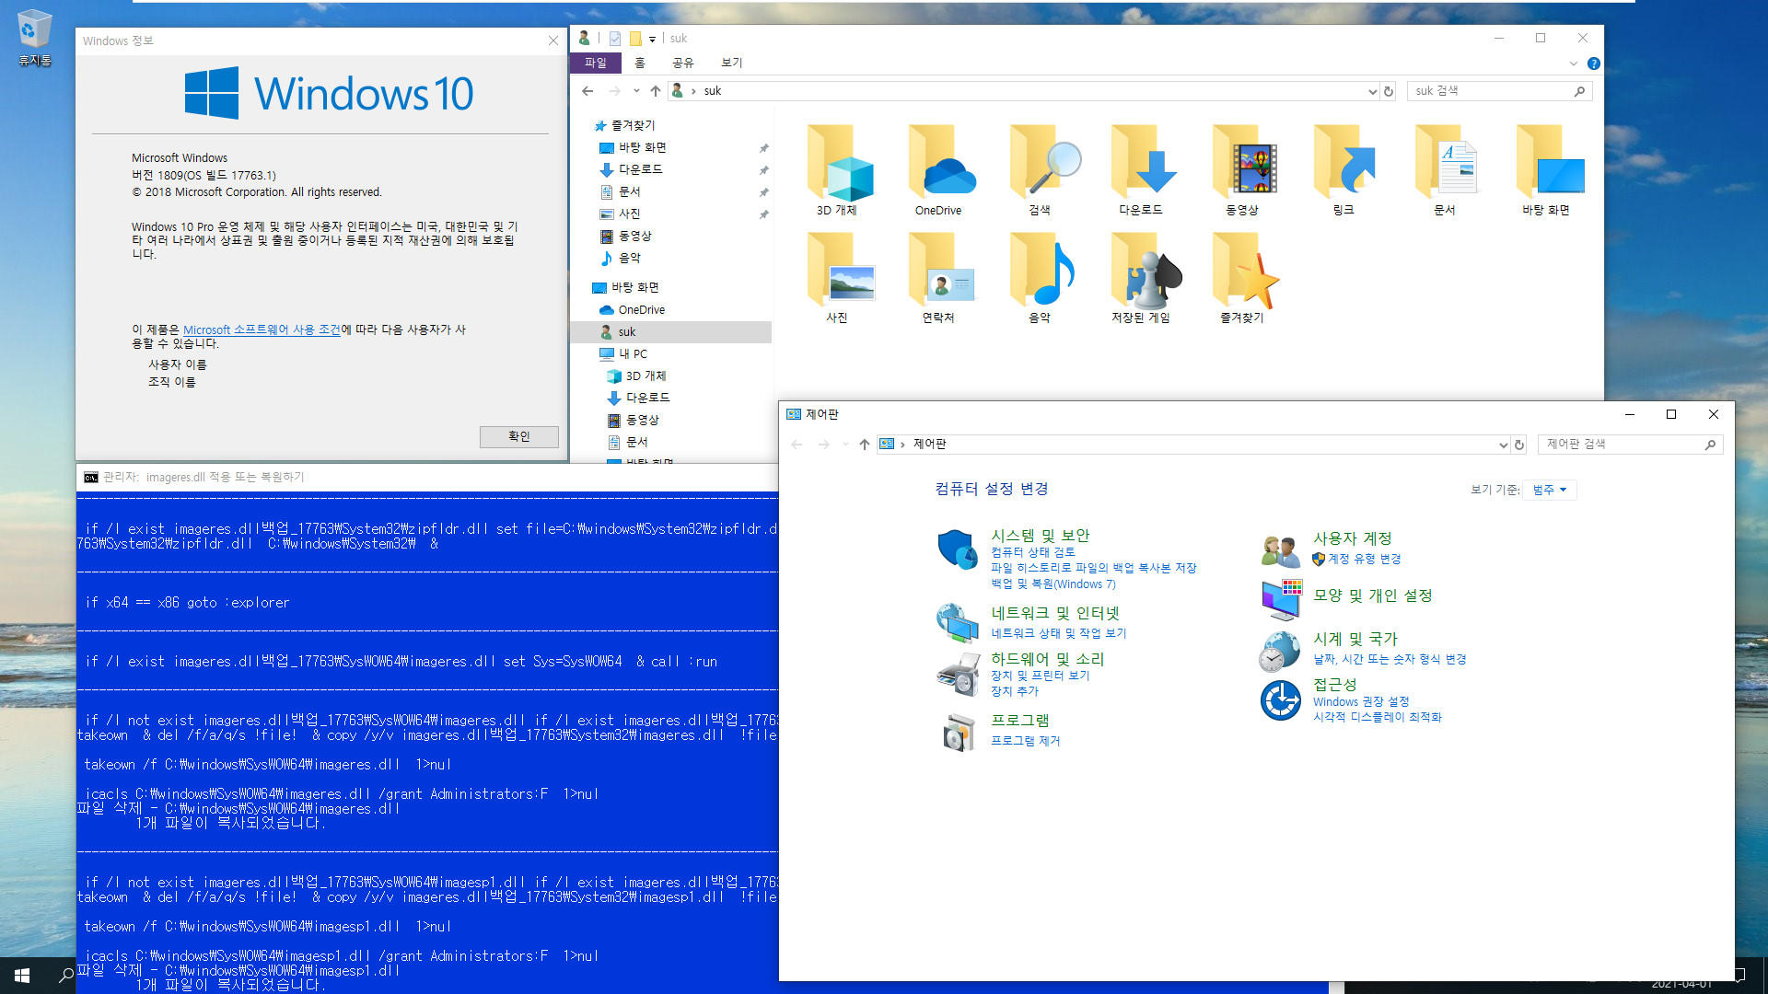
Task: Open the 보기 기준 범주 dropdown
Action: [1550, 490]
